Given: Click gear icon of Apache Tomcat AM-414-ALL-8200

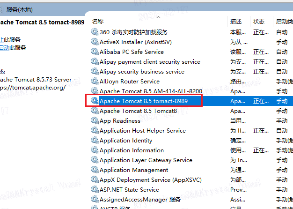Looking at the screenshot, I should pos(95,91).
